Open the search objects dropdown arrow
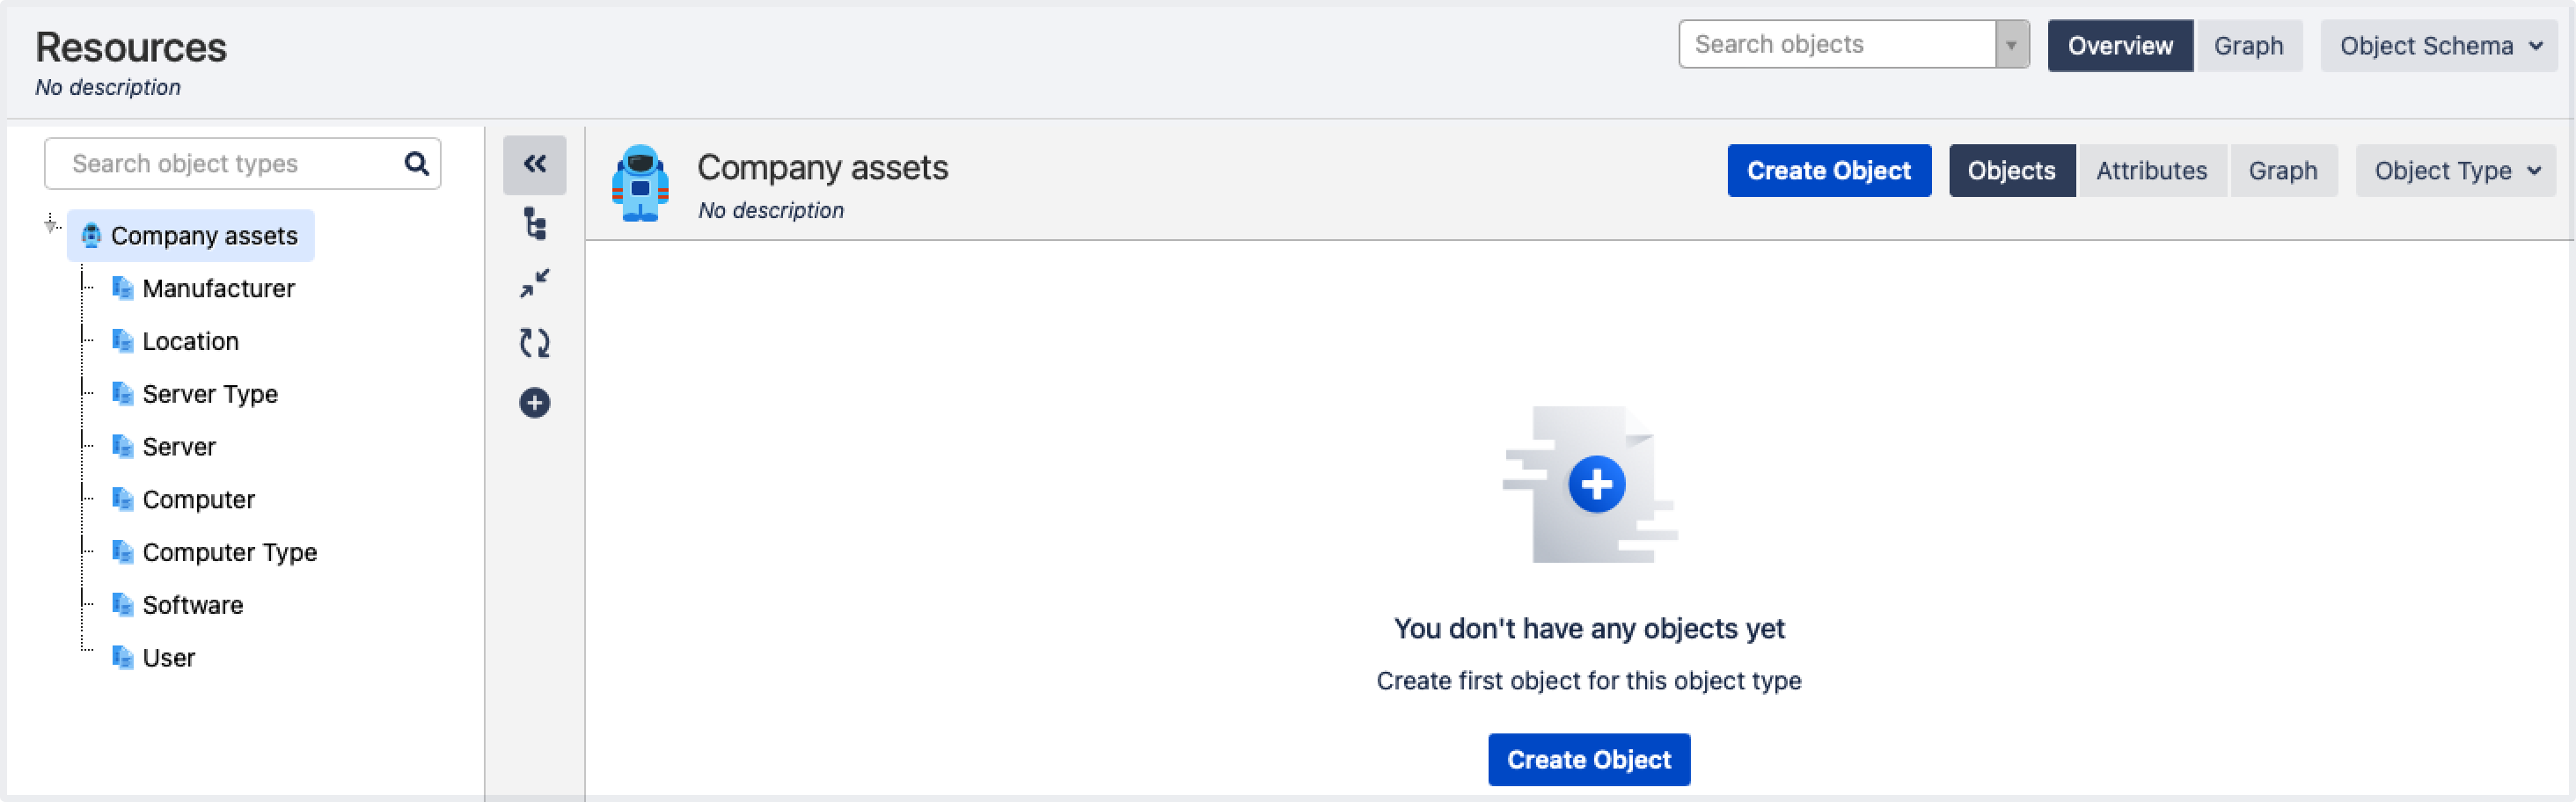2576x802 pixels. (x=2011, y=45)
